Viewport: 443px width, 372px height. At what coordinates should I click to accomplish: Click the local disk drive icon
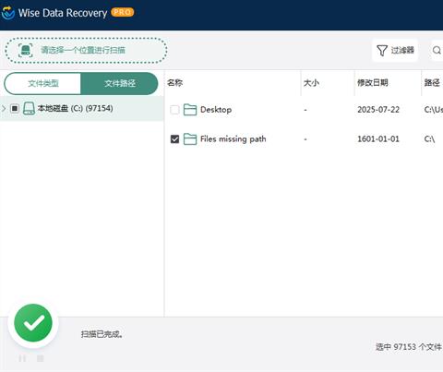(x=29, y=108)
